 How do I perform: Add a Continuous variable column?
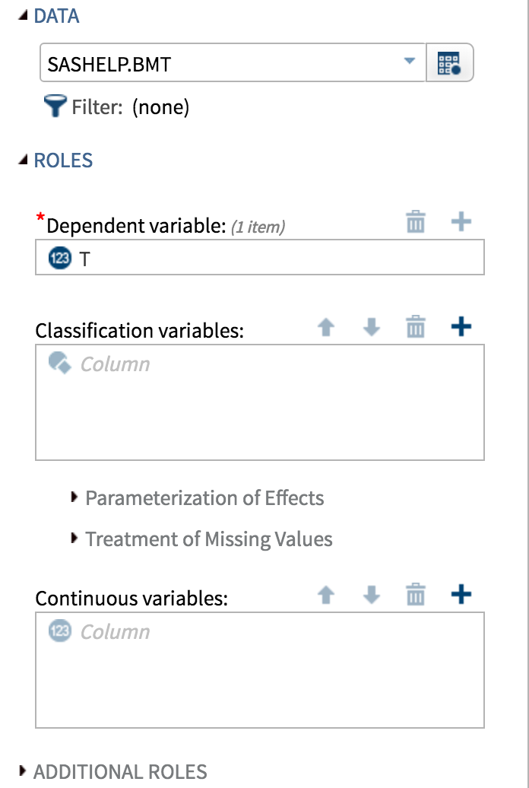461,595
